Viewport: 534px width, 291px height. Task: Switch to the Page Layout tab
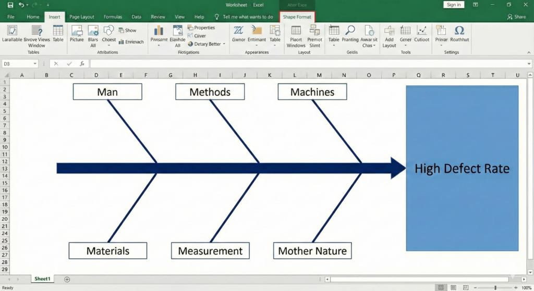click(82, 17)
